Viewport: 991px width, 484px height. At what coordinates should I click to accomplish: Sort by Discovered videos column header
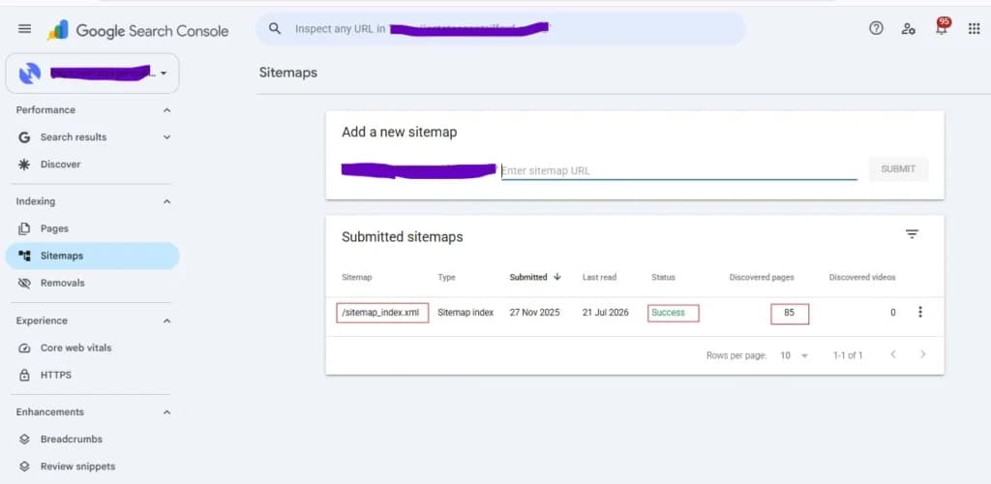(862, 278)
